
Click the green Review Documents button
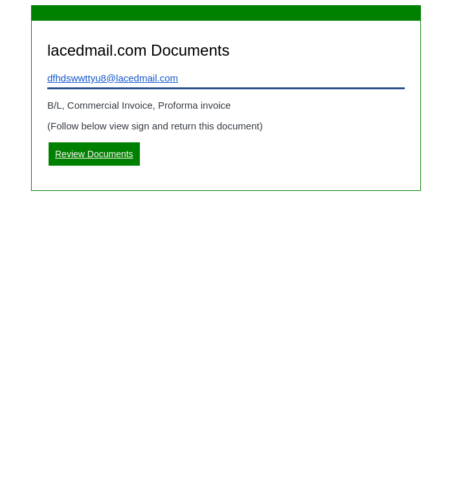(x=94, y=154)
